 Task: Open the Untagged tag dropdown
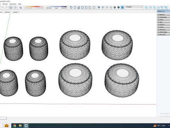134,7
